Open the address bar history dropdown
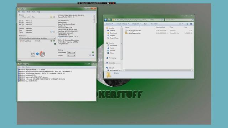Screen dimensions: 228x128 160,20
